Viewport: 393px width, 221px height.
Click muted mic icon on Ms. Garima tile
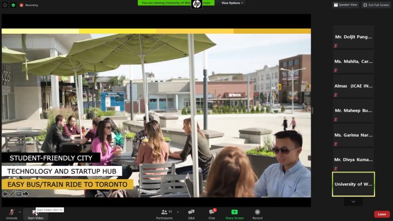[336, 144]
